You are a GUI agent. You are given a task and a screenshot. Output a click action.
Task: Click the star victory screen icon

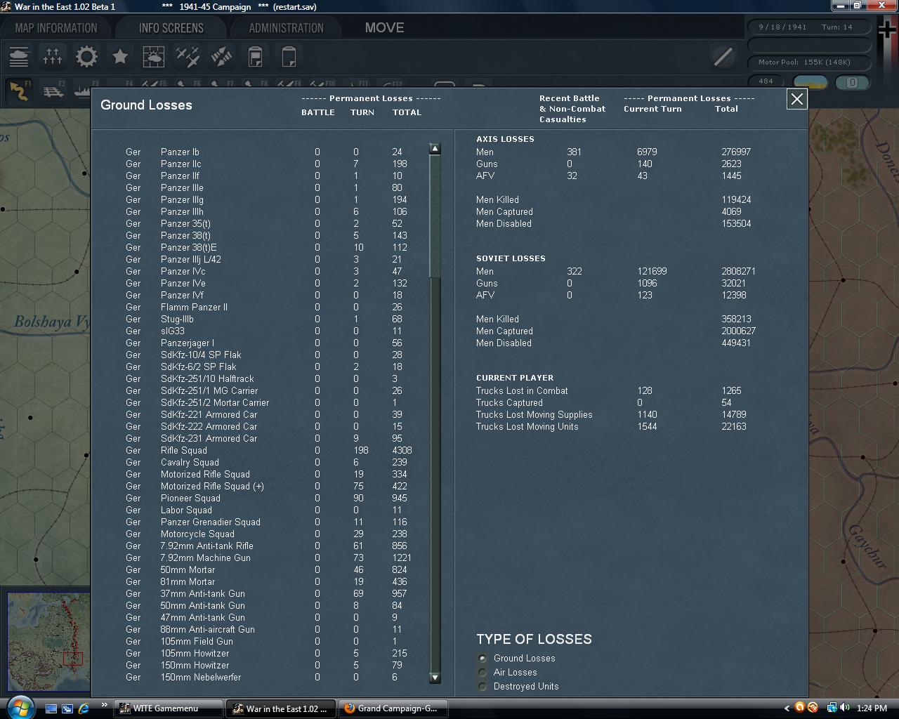(x=120, y=56)
